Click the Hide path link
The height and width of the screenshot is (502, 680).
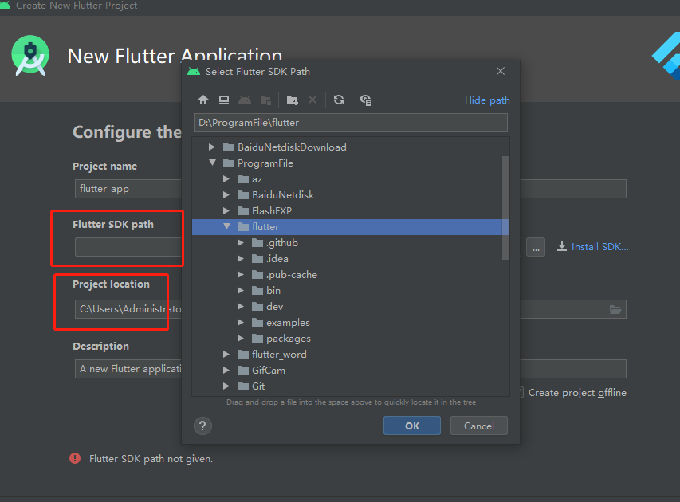(487, 100)
